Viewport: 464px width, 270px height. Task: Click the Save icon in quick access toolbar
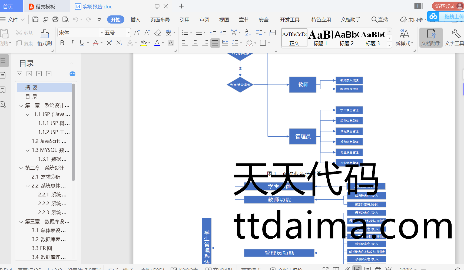35,19
